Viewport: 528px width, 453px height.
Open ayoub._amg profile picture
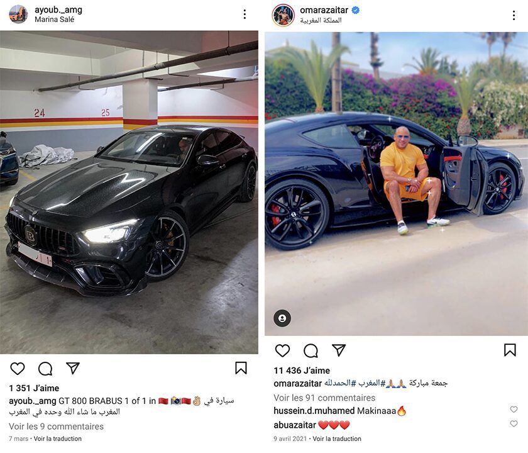(x=18, y=14)
